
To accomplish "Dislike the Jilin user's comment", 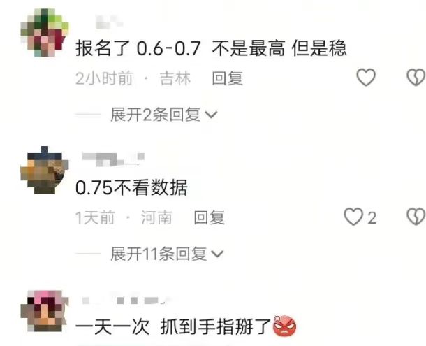I will 416,78.
